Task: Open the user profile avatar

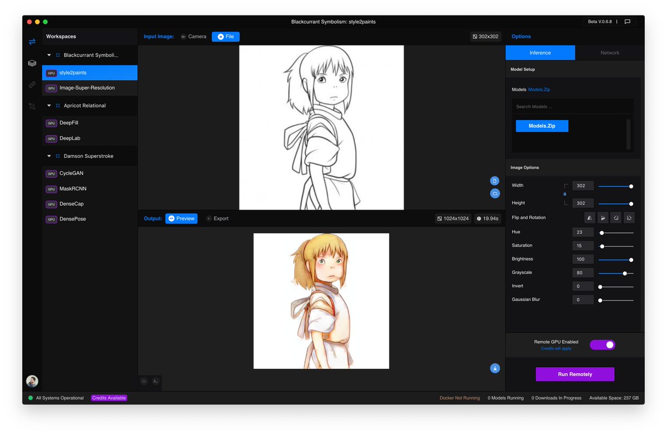Action: 32,381
